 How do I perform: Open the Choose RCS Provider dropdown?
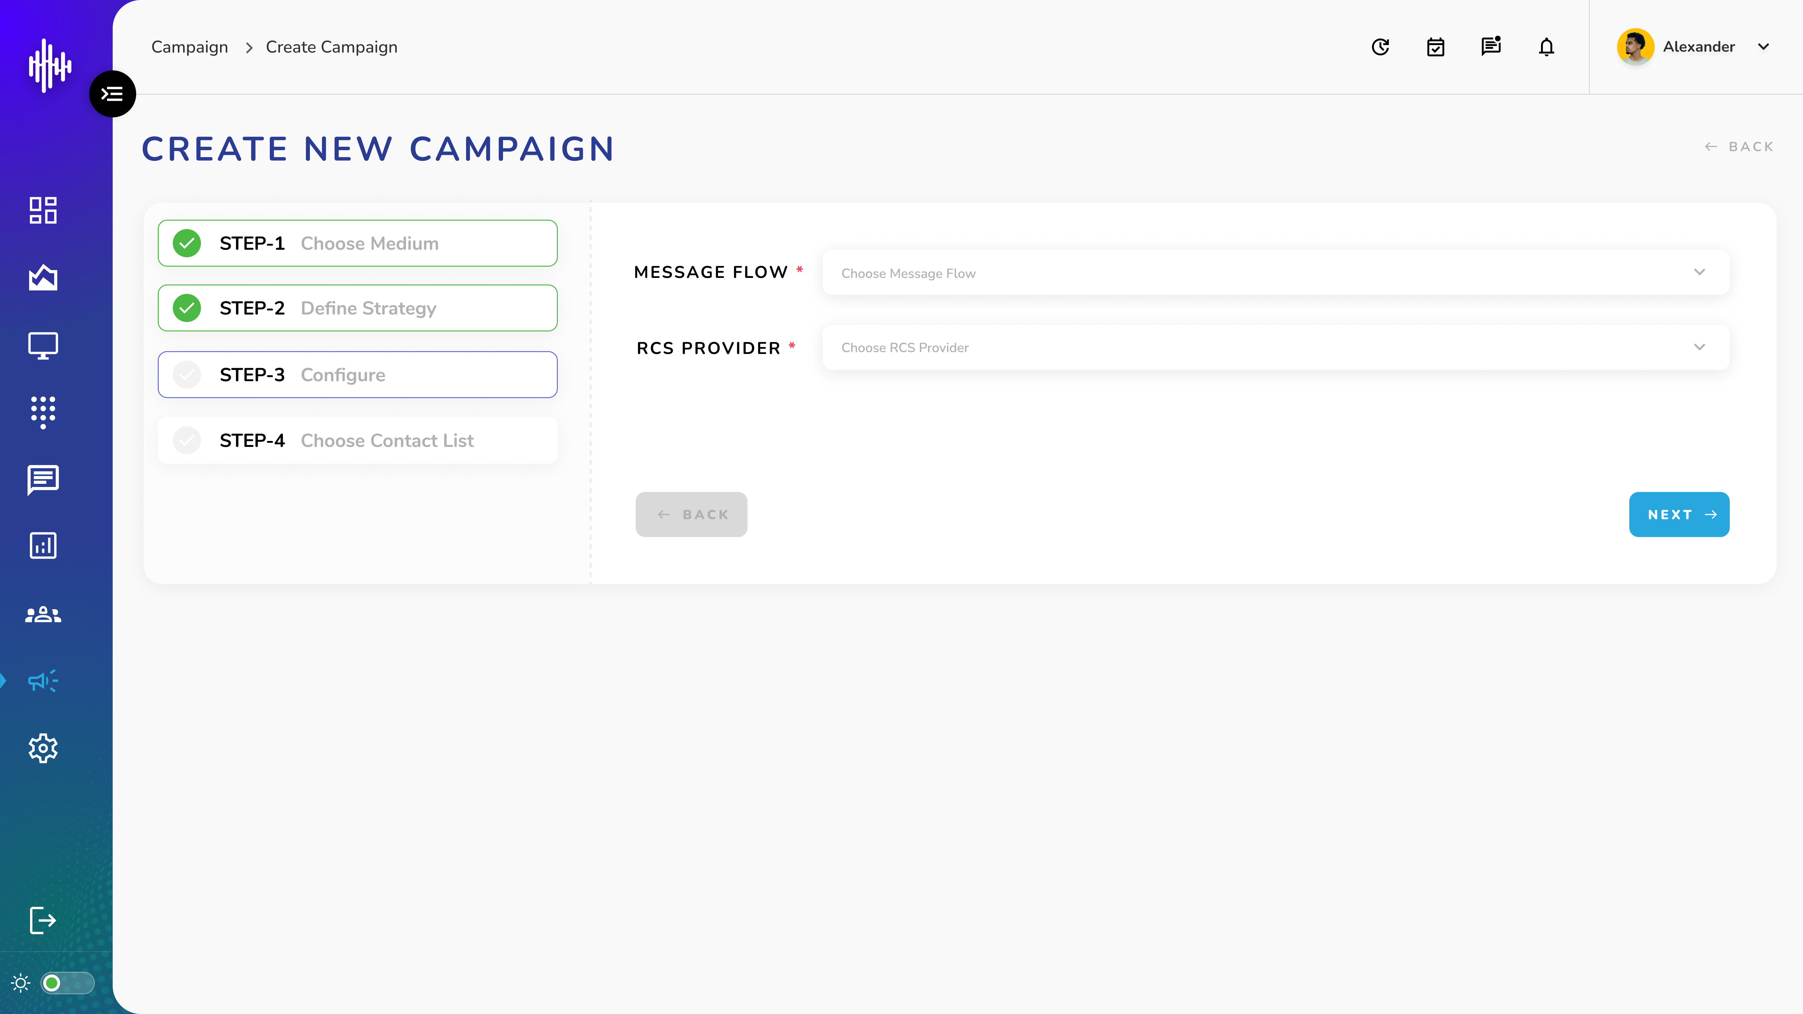[1275, 347]
